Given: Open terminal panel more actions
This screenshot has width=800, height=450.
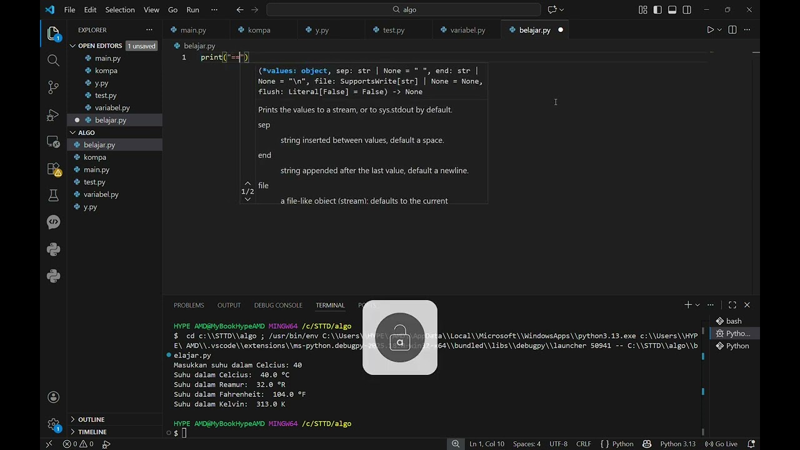Looking at the screenshot, I should pyautogui.click(x=710, y=305).
